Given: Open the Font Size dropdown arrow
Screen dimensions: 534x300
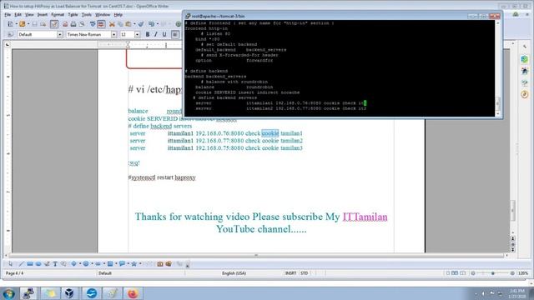Looking at the screenshot, I should [x=137, y=34].
